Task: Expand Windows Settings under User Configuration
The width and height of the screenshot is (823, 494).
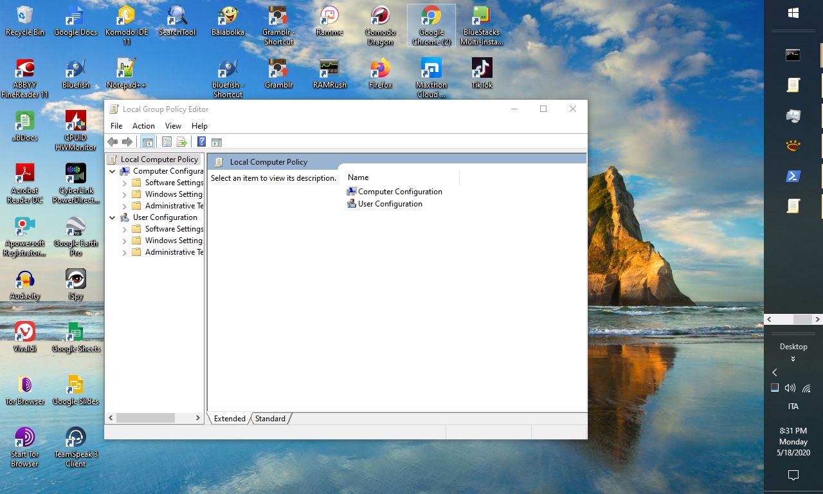Action: tap(125, 241)
